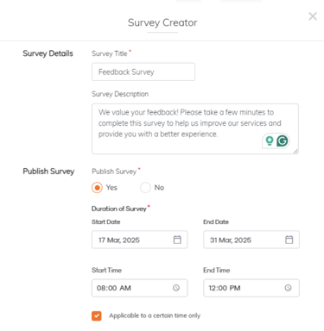Open the Start Date field showing 17 Mar, 2025

(x=140, y=240)
